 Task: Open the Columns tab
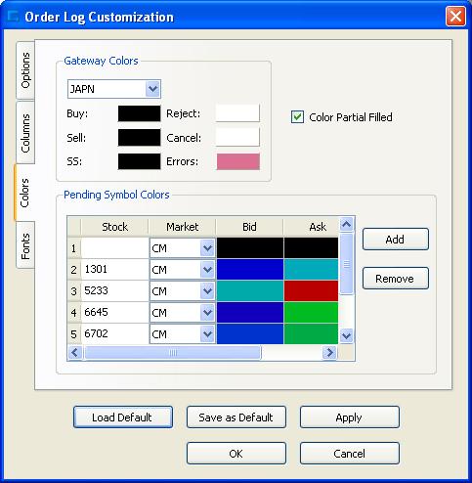(x=25, y=133)
